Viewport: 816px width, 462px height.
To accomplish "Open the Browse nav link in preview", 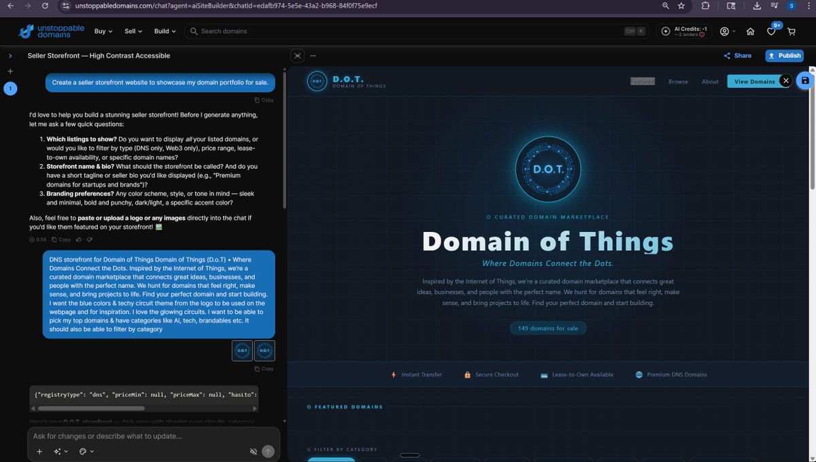I will (x=678, y=82).
